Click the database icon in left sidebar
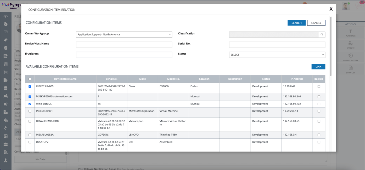Screen dimensions: 365x170 click(5, 88)
